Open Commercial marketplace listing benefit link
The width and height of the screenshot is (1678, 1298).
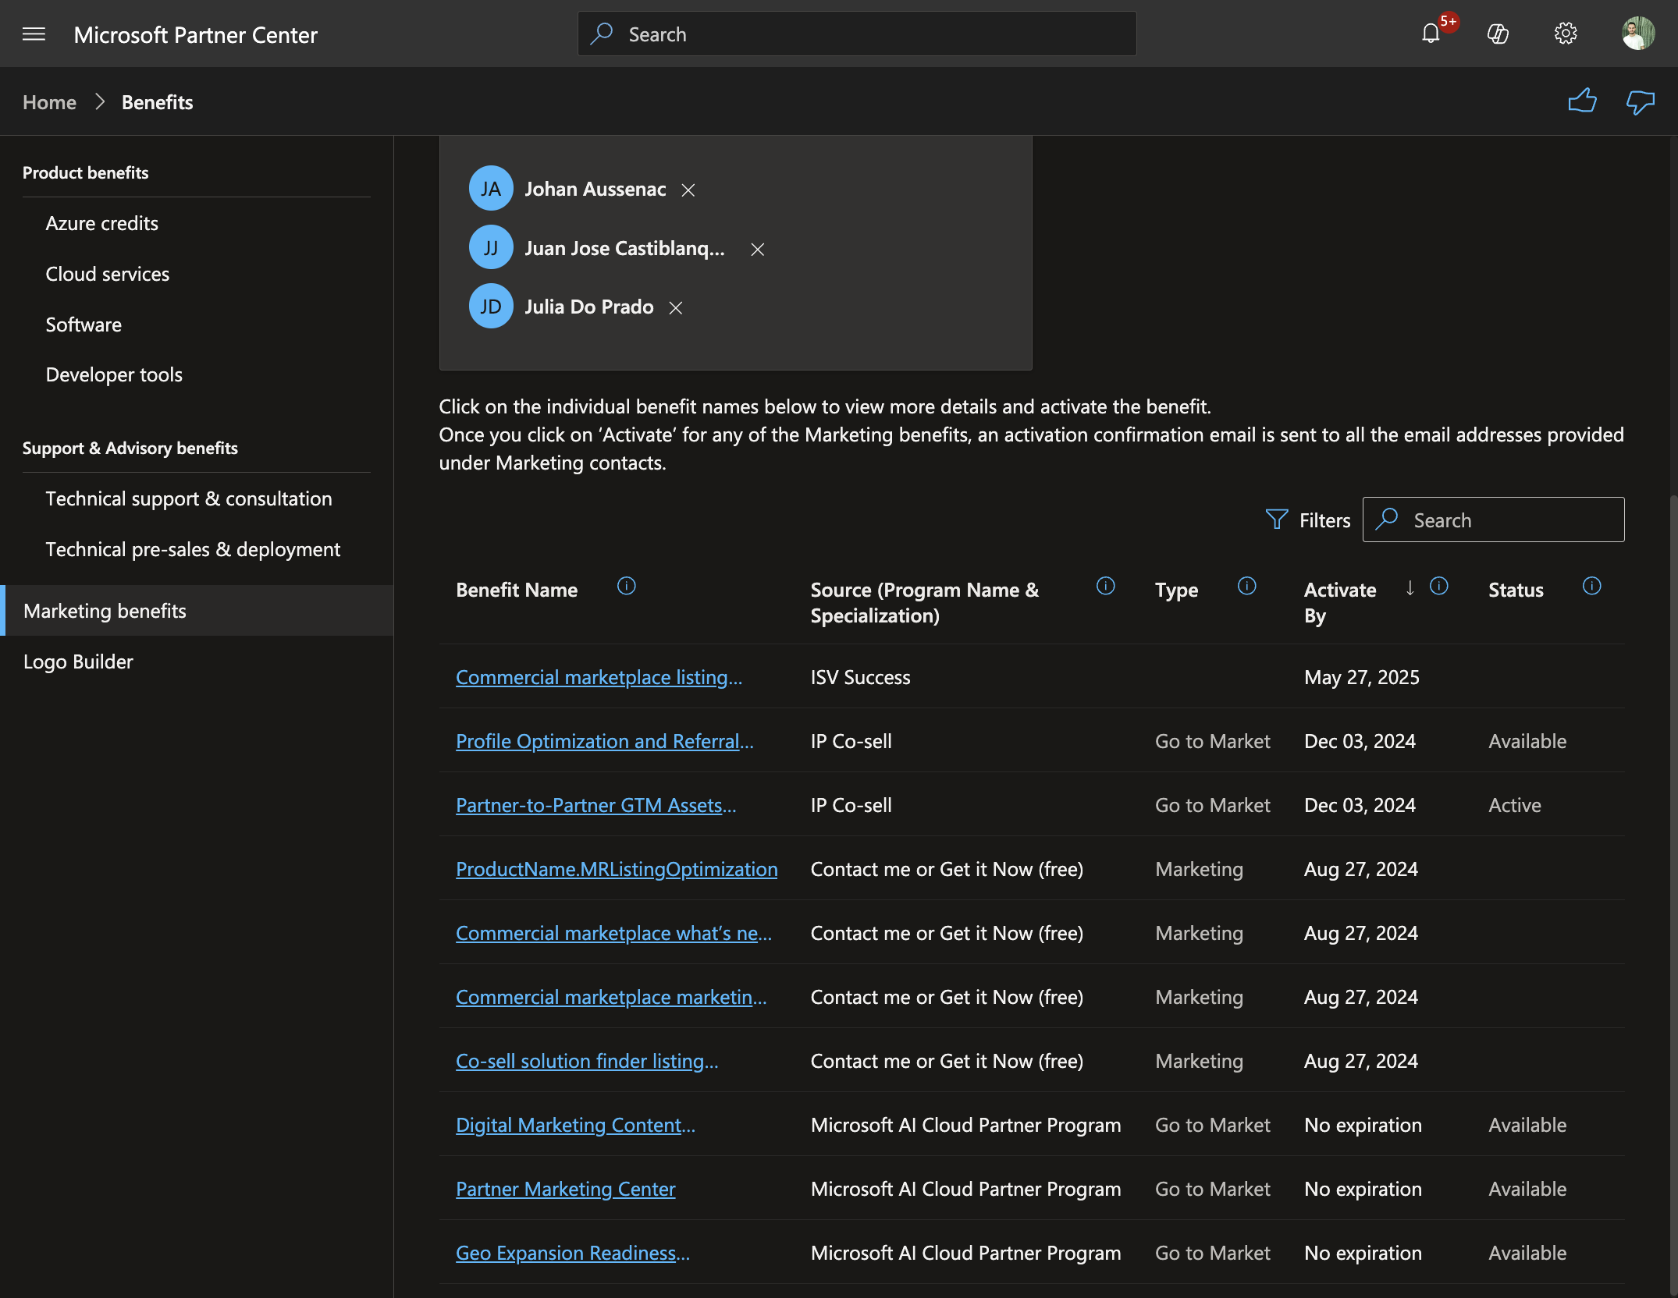click(599, 677)
